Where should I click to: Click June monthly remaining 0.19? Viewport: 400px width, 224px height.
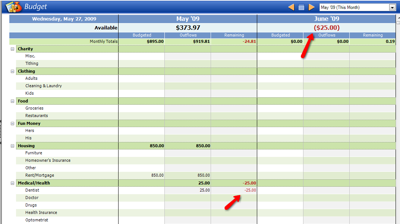point(390,42)
